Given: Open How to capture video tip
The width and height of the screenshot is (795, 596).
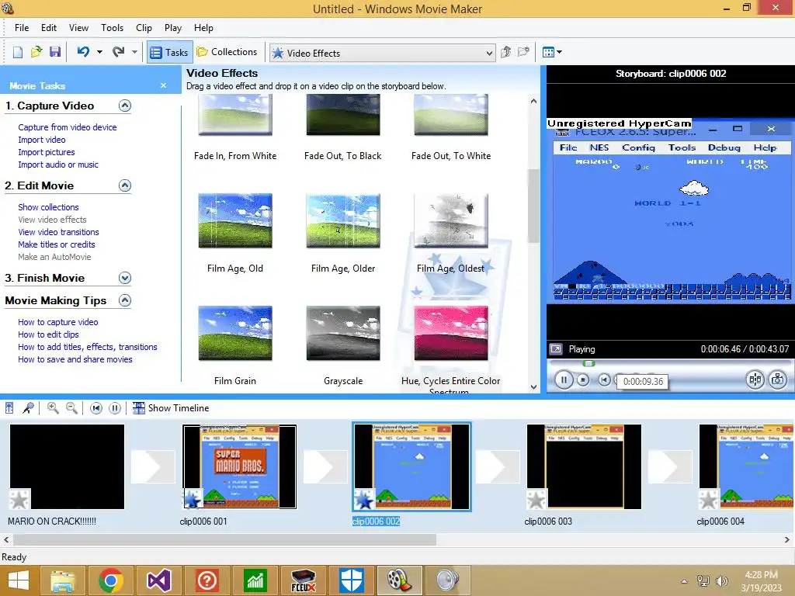Looking at the screenshot, I should [x=57, y=322].
